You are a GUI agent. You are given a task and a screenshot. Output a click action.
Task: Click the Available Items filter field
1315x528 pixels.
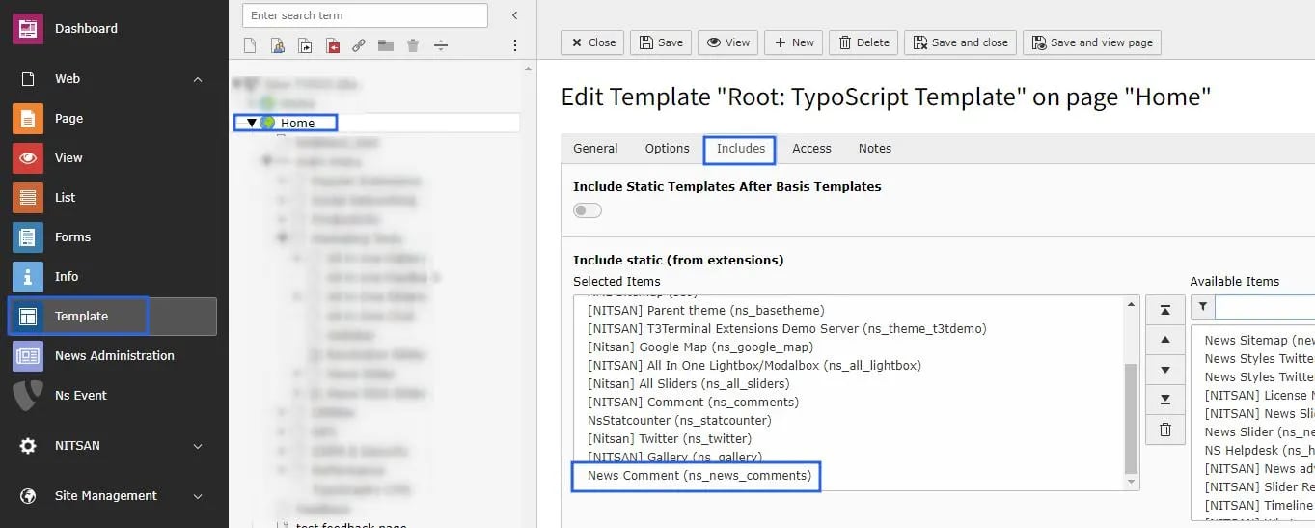1265,307
